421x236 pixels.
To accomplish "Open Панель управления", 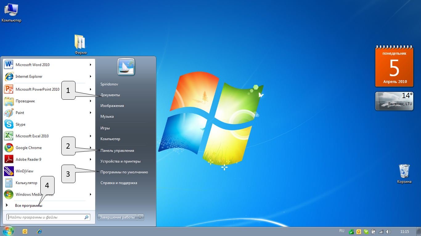I will (x=117, y=151).
